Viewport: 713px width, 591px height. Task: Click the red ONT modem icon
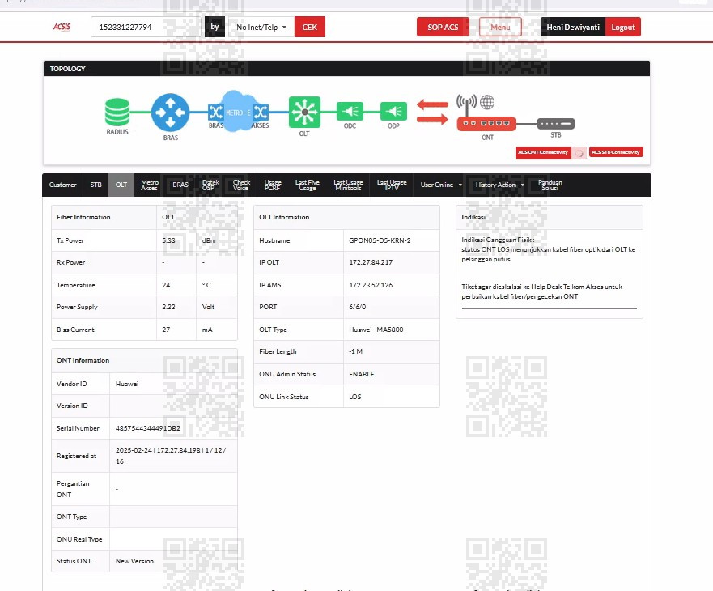click(x=486, y=123)
